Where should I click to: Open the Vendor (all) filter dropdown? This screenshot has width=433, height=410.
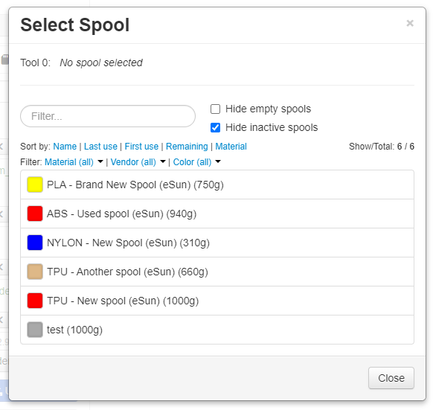coord(138,162)
